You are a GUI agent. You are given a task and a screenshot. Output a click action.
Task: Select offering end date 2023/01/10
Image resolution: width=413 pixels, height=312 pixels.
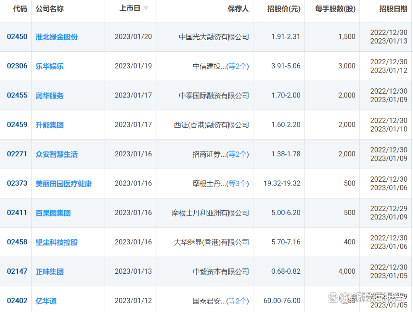click(389, 129)
